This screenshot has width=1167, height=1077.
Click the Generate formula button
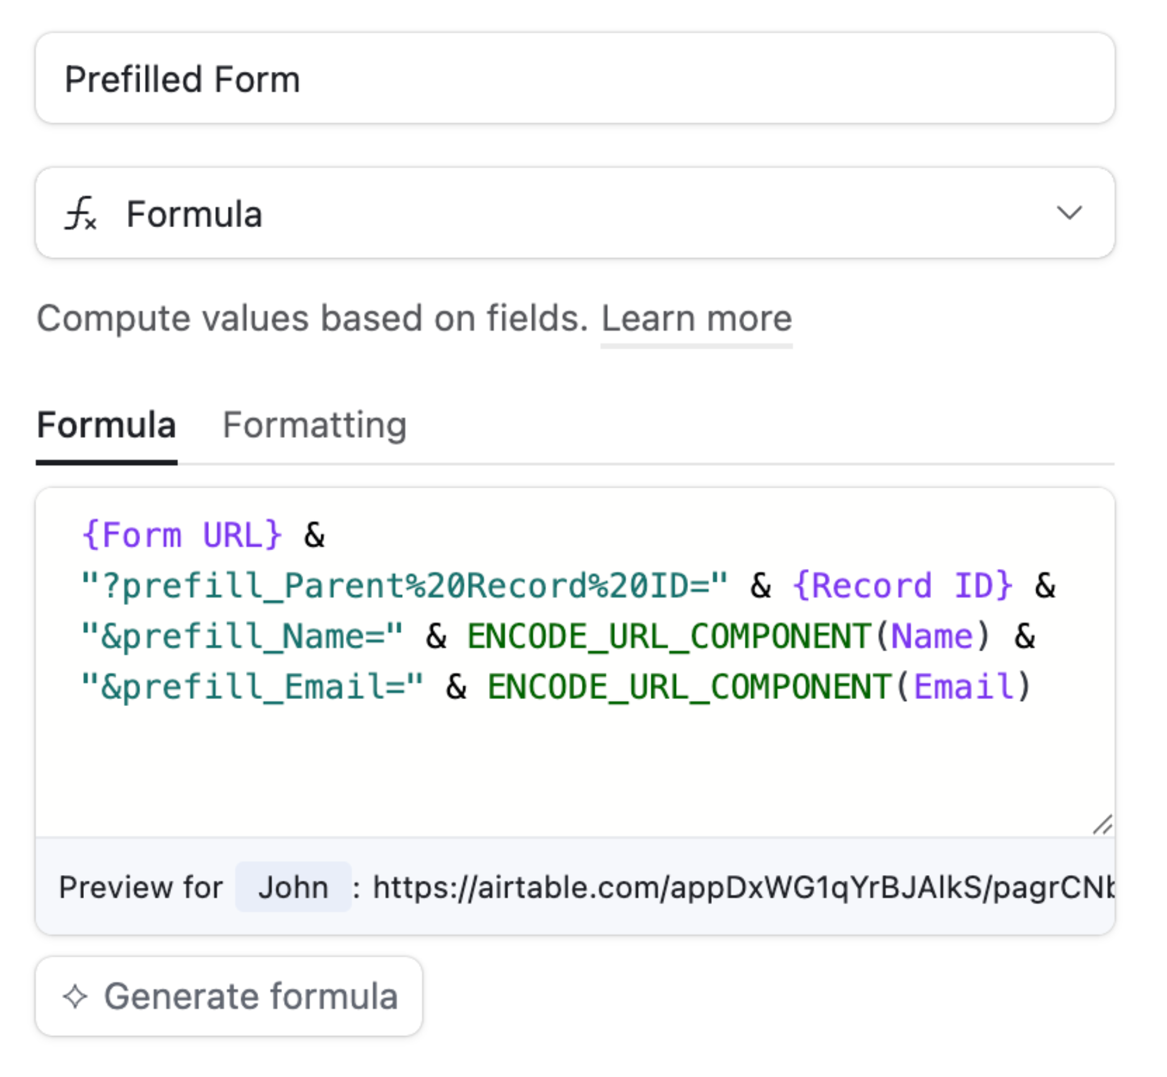[x=229, y=996]
